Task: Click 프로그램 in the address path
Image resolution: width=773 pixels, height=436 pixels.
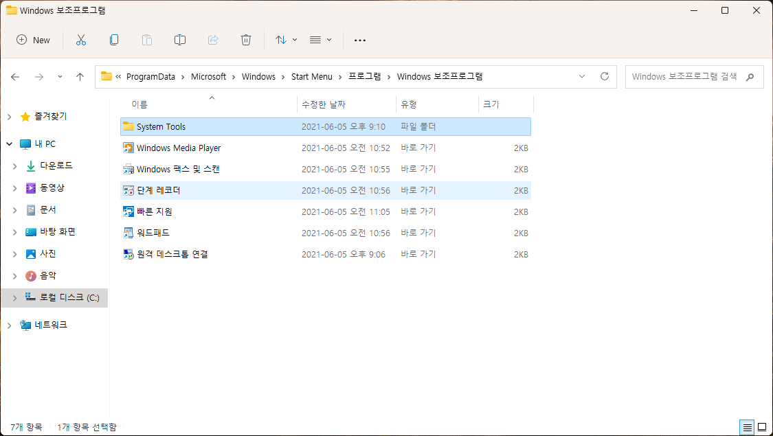Action: point(365,76)
